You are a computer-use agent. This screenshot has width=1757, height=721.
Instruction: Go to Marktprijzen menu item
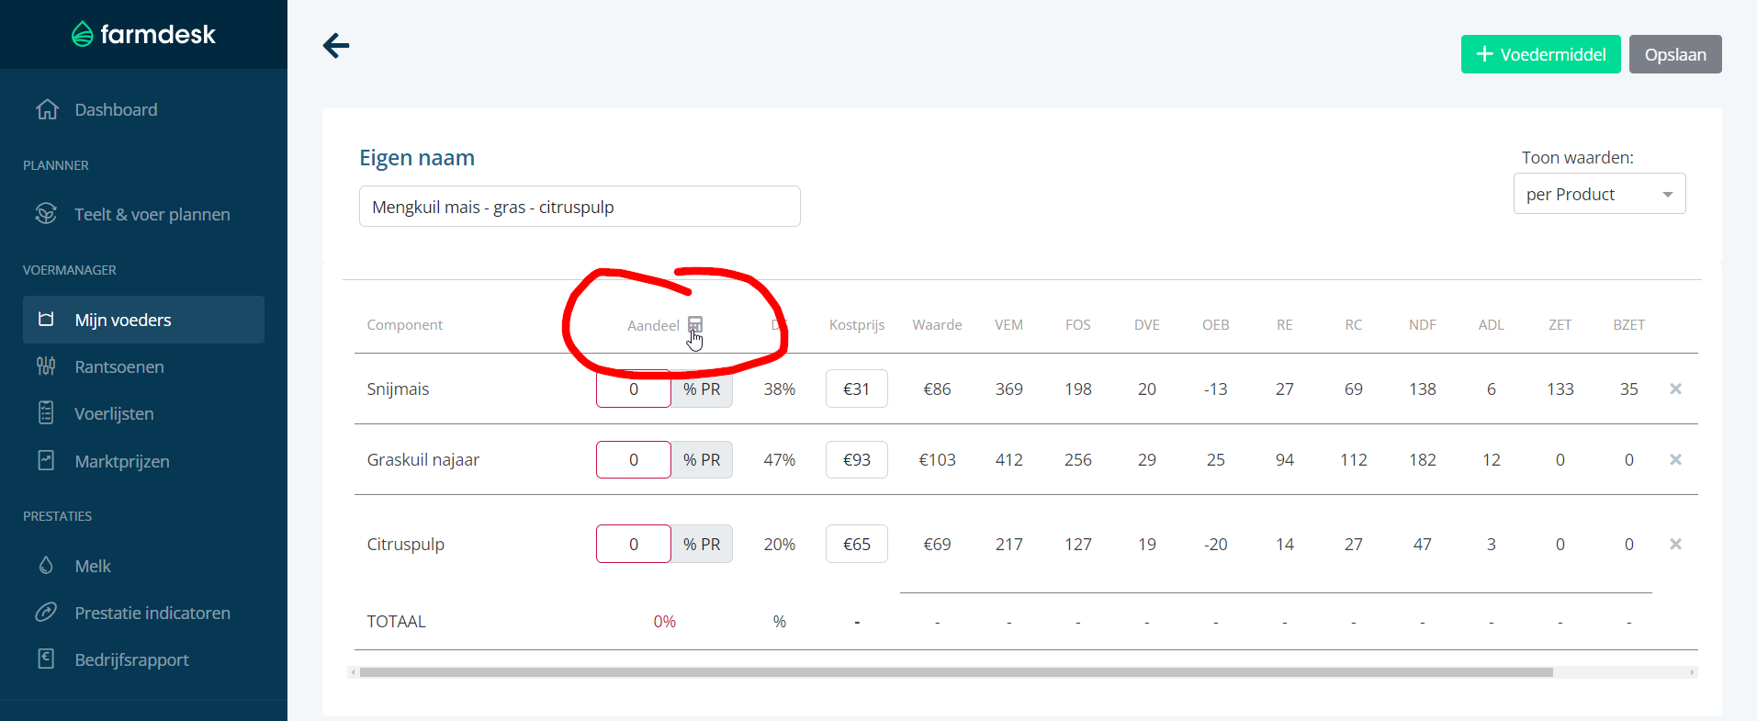(x=122, y=461)
